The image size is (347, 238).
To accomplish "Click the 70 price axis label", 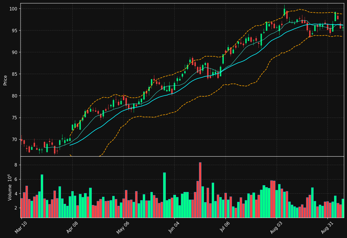I will (x=15, y=139).
